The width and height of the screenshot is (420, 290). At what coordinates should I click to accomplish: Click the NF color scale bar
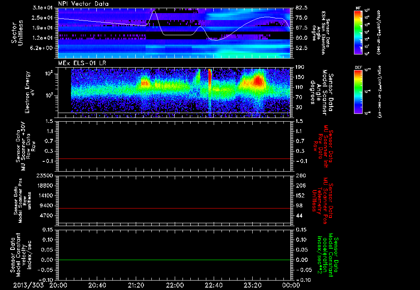pos(358,32)
